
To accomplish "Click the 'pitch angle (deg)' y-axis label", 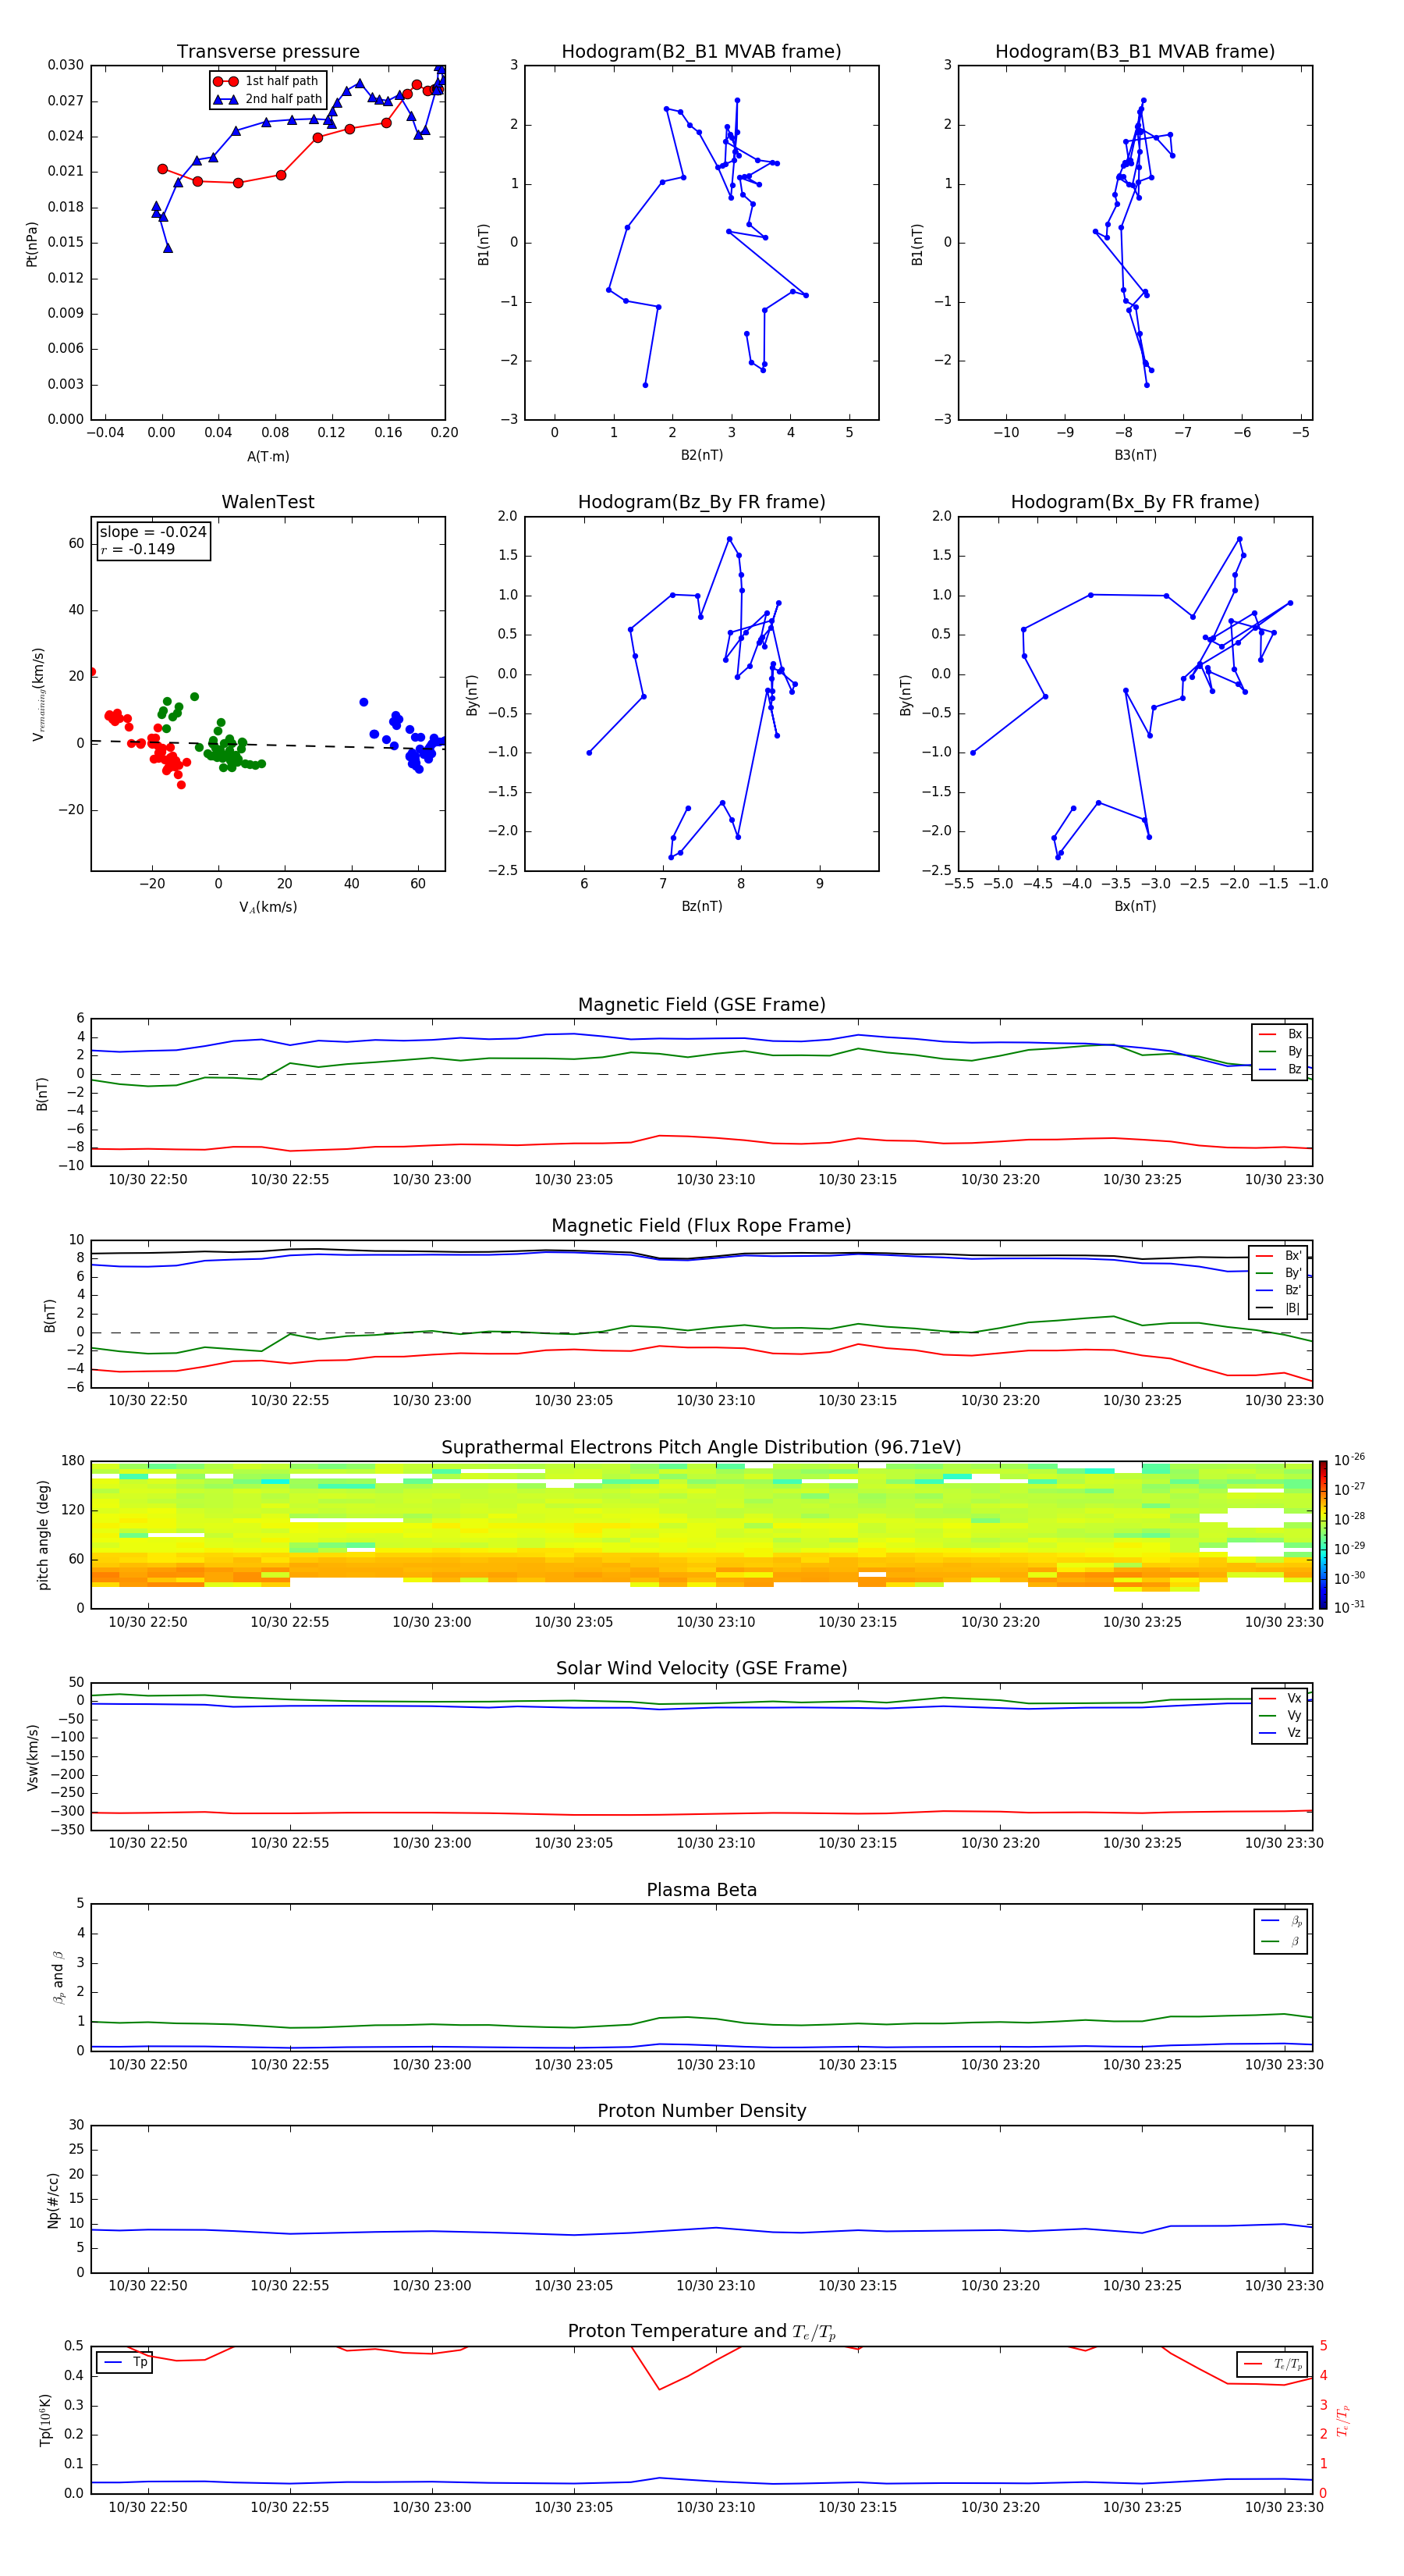I will [43, 1535].
